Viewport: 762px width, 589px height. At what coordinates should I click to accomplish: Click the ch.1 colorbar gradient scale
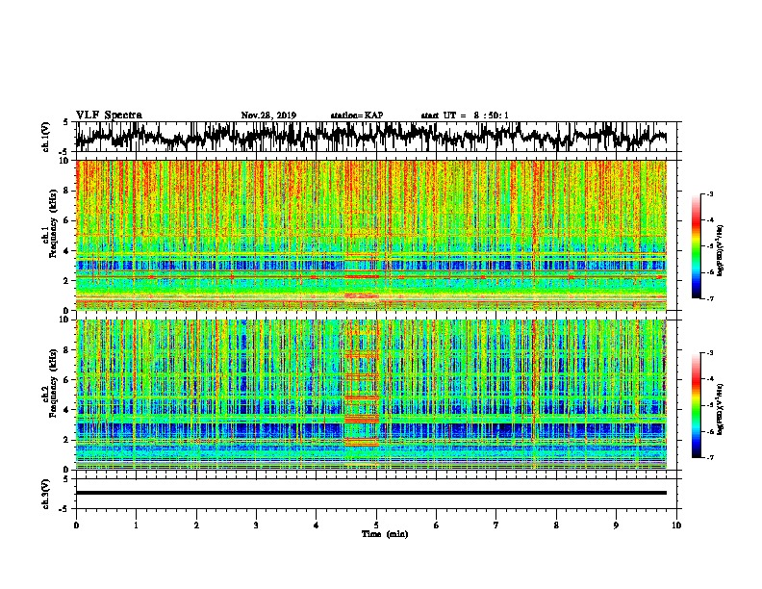point(697,246)
